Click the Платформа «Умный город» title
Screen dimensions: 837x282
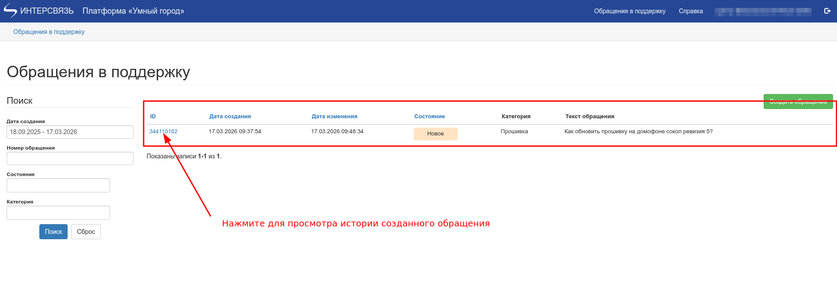pos(133,11)
